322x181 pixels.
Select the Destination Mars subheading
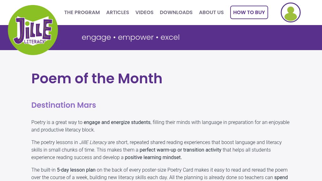pyautogui.click(x=64, y=105)
